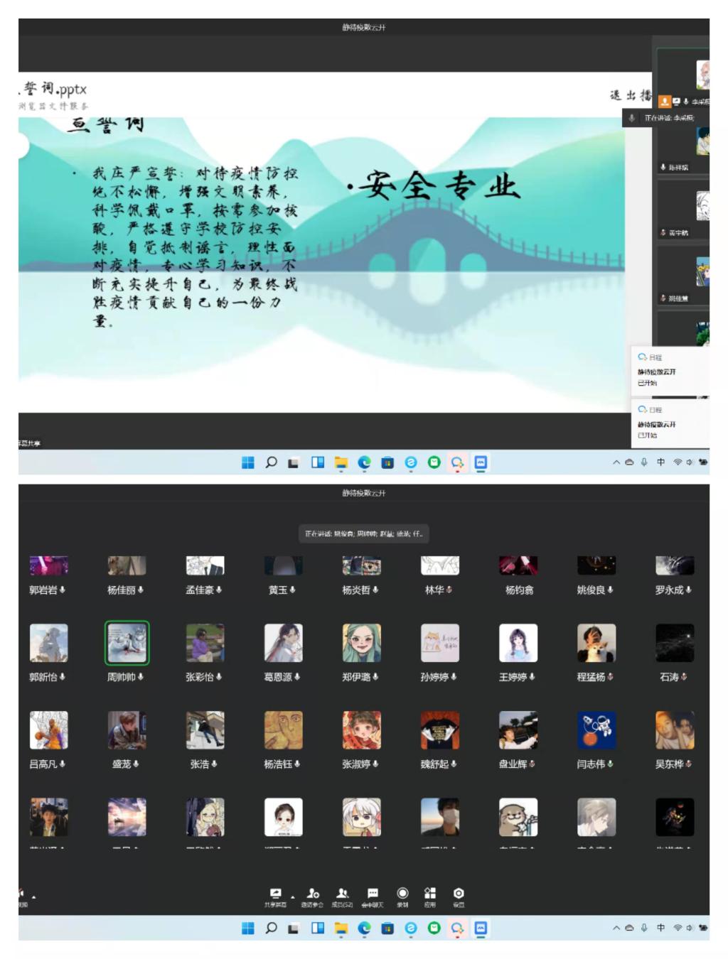728x959 pixels.
Task: Click the Share Screen icon in meeting toolbar
Action: tap(275, 895)
